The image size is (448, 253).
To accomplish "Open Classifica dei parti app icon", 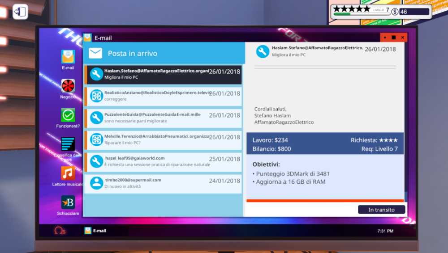I will 68,145.
